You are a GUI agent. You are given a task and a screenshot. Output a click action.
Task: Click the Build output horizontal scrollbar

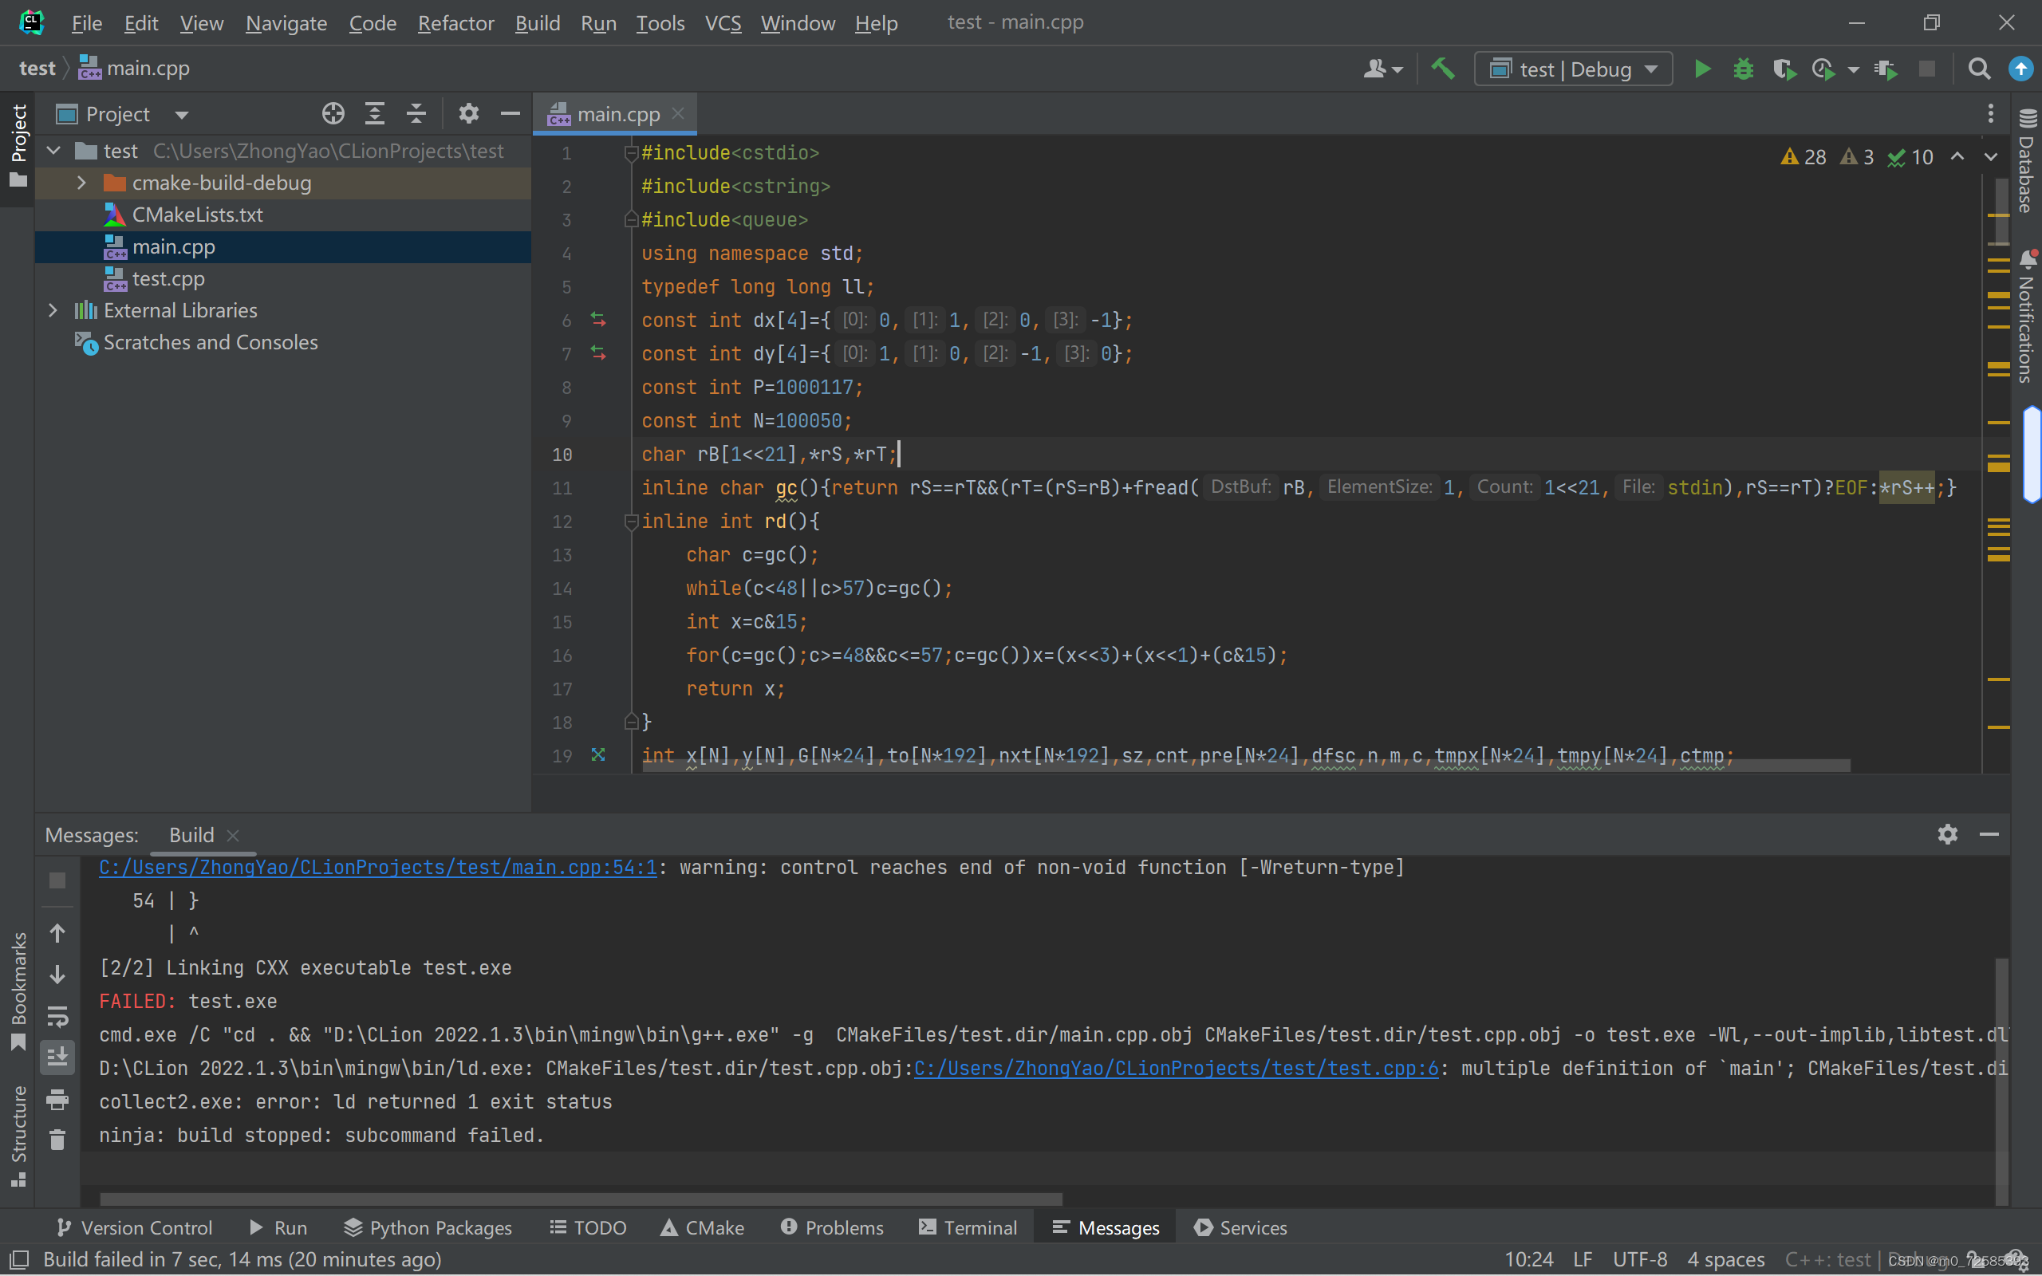581,1199
